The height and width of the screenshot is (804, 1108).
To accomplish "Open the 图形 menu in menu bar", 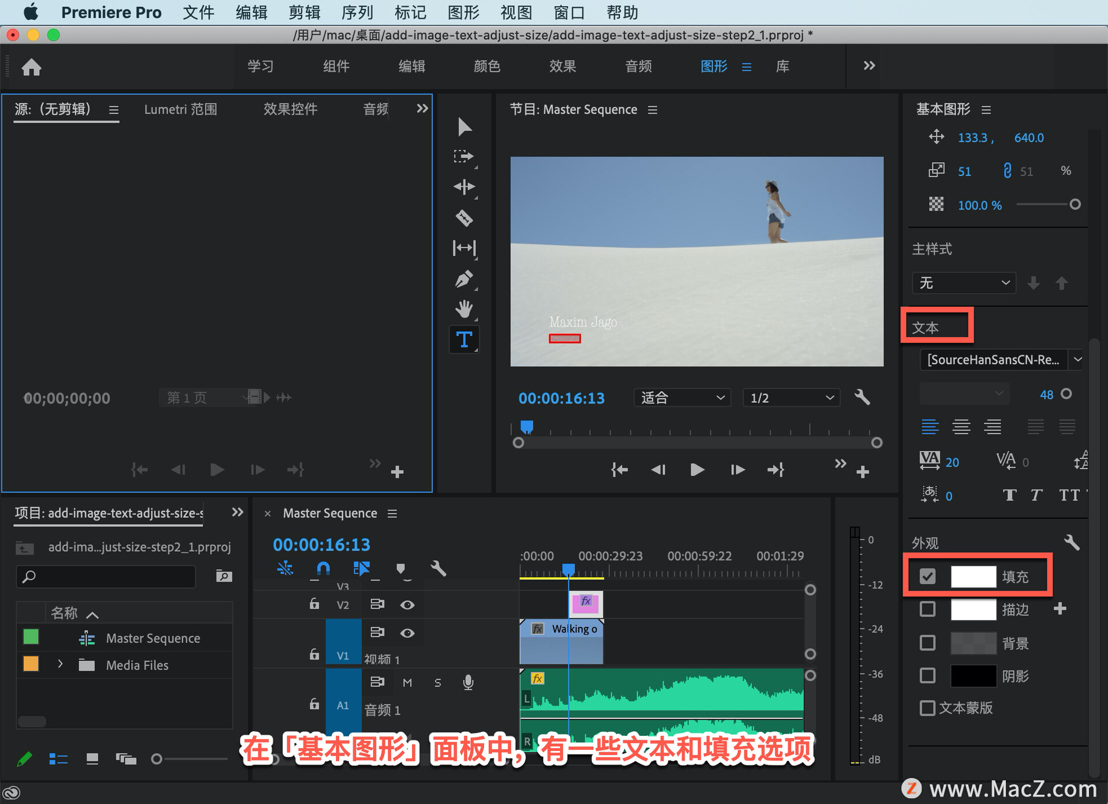I will [x=463, y=12].
